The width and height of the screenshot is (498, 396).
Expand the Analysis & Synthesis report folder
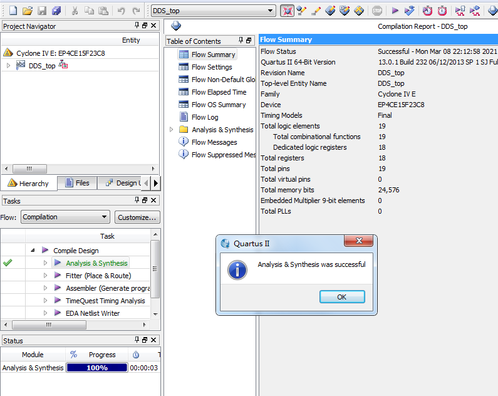pyautogui.click(x=171, y=130)
